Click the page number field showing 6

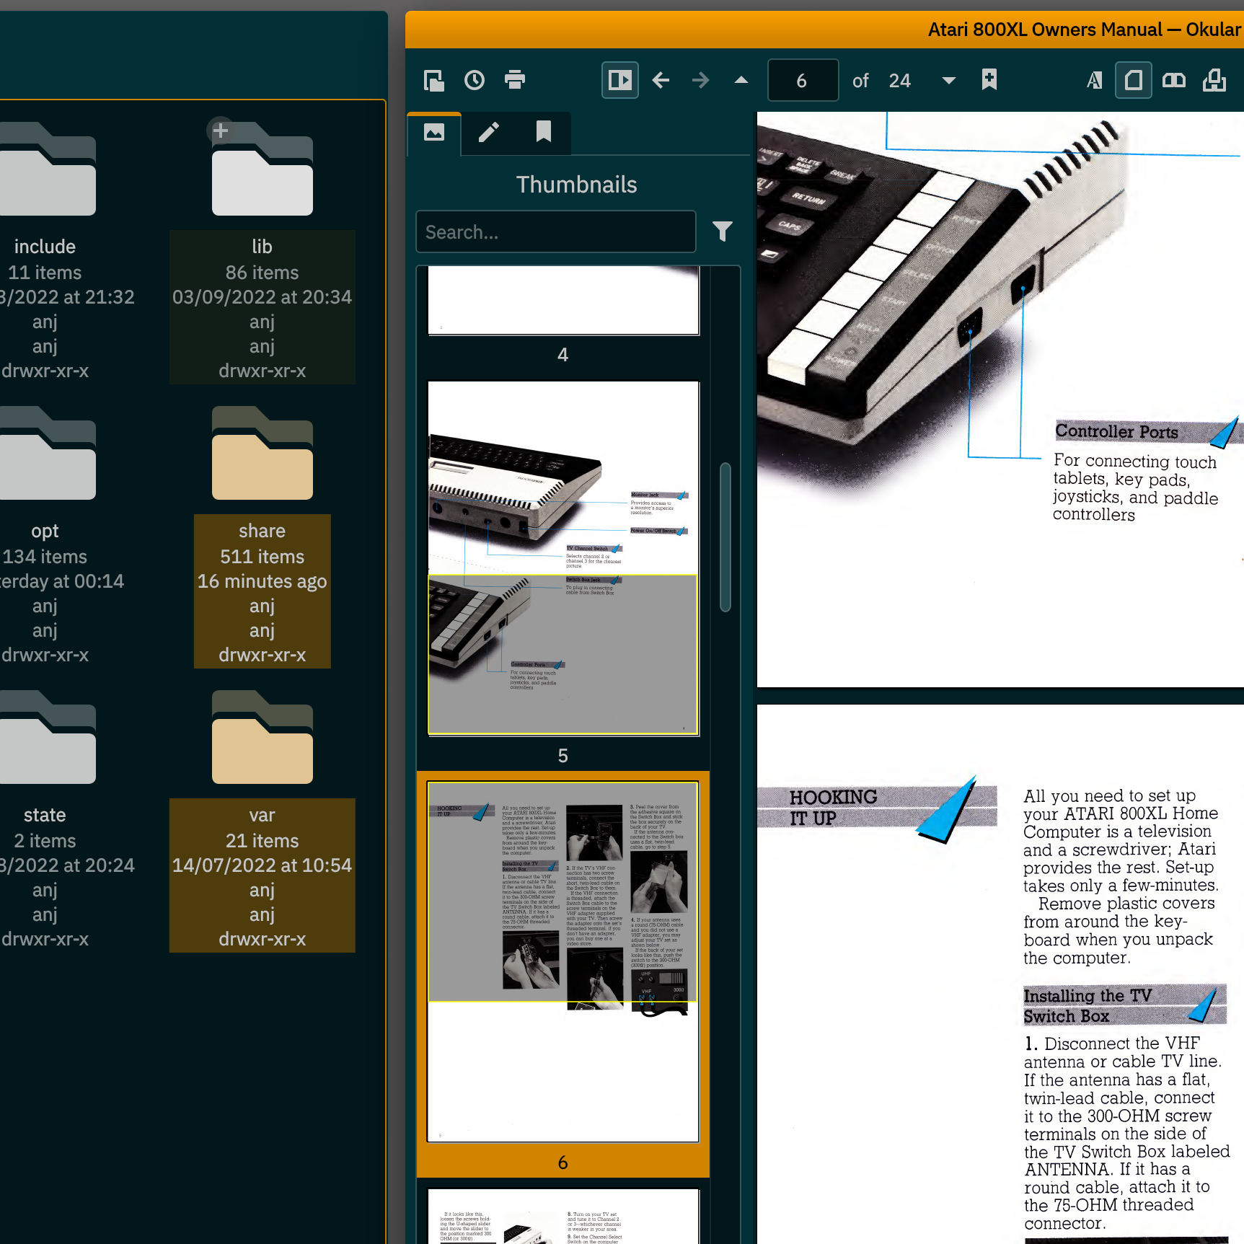(x=803, y=80)
